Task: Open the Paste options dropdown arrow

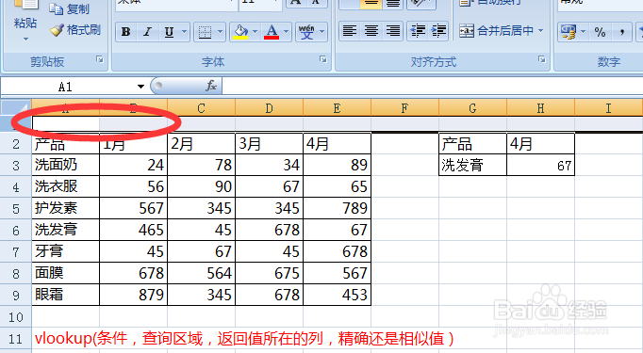Action: coord(25,40)
